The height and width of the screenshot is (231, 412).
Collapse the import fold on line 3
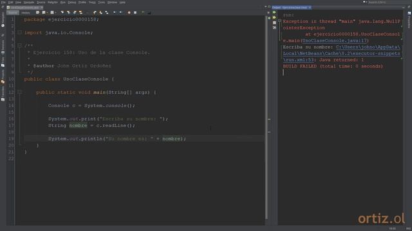coord(19,33)
